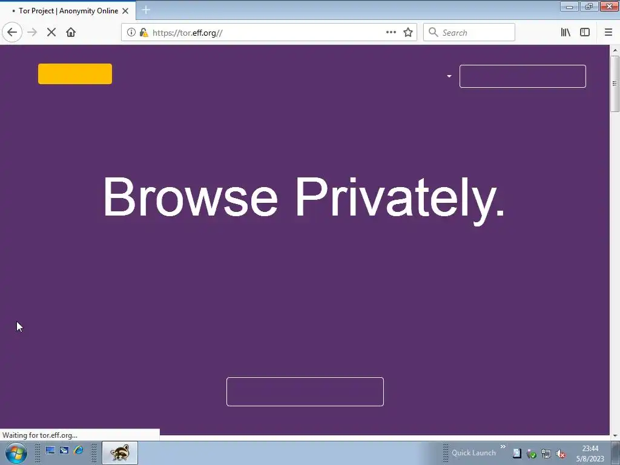The height and width of the screenshot is (465, 620).
Task: Click the muted volume tray icon
Action: point(561,453)
